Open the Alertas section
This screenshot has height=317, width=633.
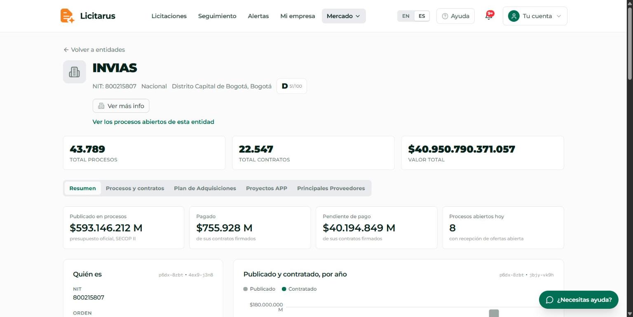pos(258,16)
